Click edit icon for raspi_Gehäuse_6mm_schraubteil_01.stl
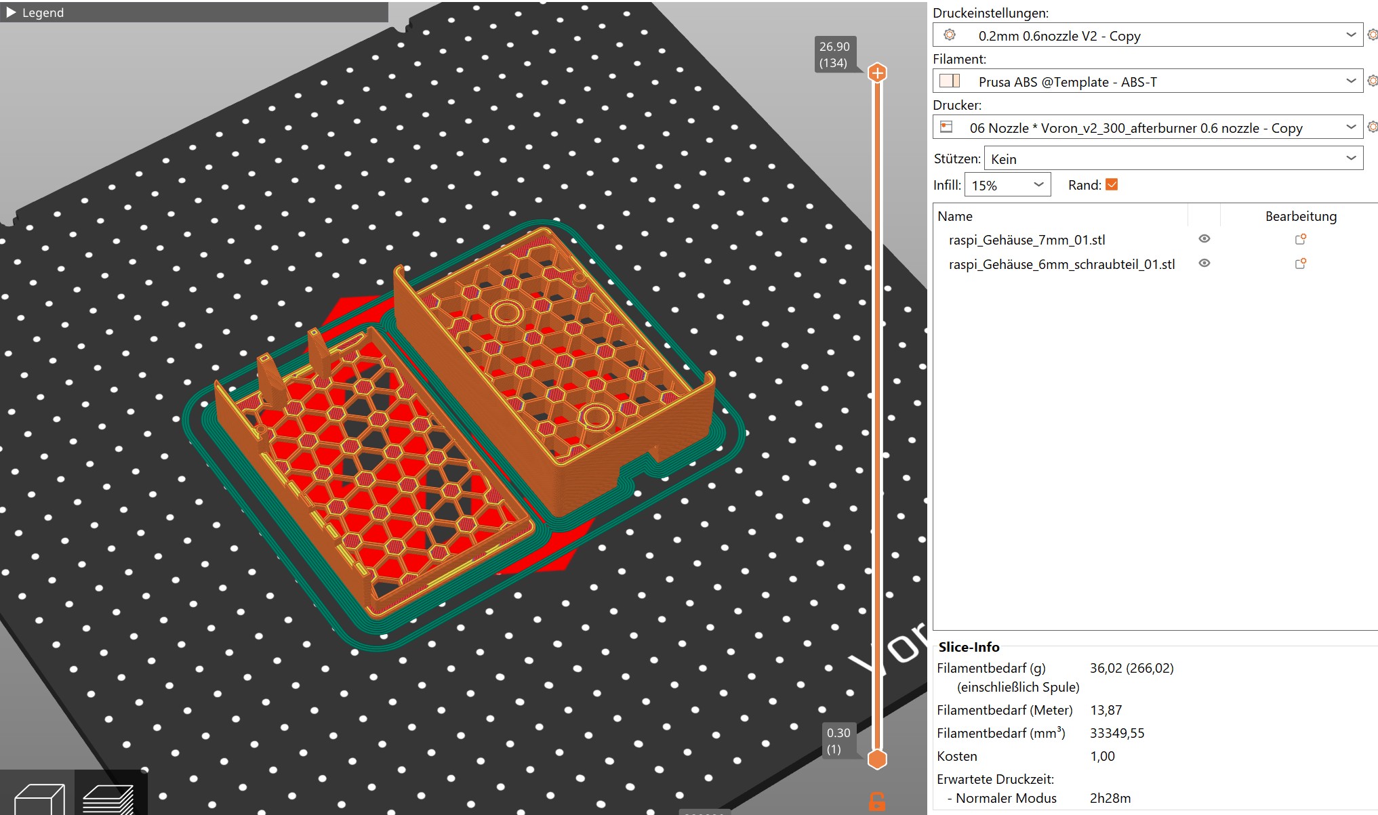 coord(1301,264)
